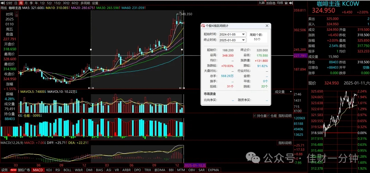This screenshot has width=370, height=173.
Task: Select the RSI indicator tab
Action: click(58, 170)
